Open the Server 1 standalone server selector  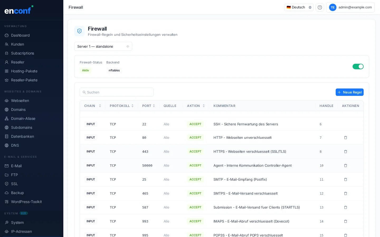pos(103,46)
